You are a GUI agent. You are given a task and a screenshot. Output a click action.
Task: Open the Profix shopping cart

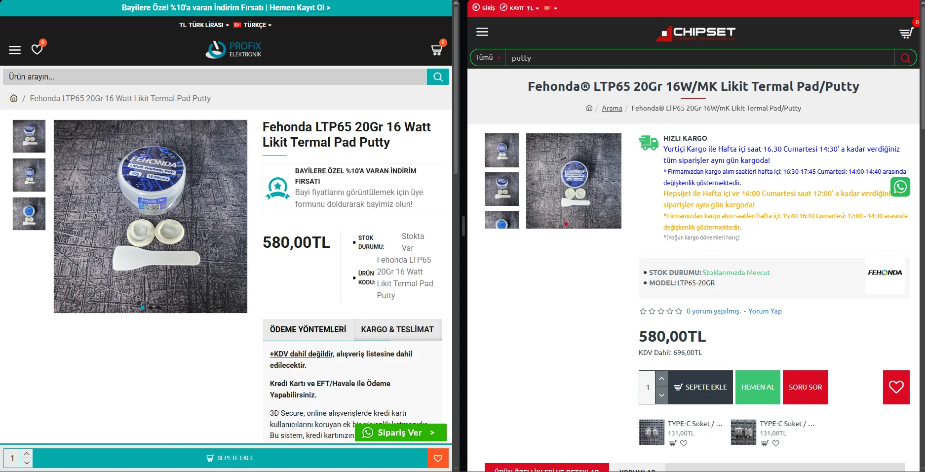click(x=437, y=50)
